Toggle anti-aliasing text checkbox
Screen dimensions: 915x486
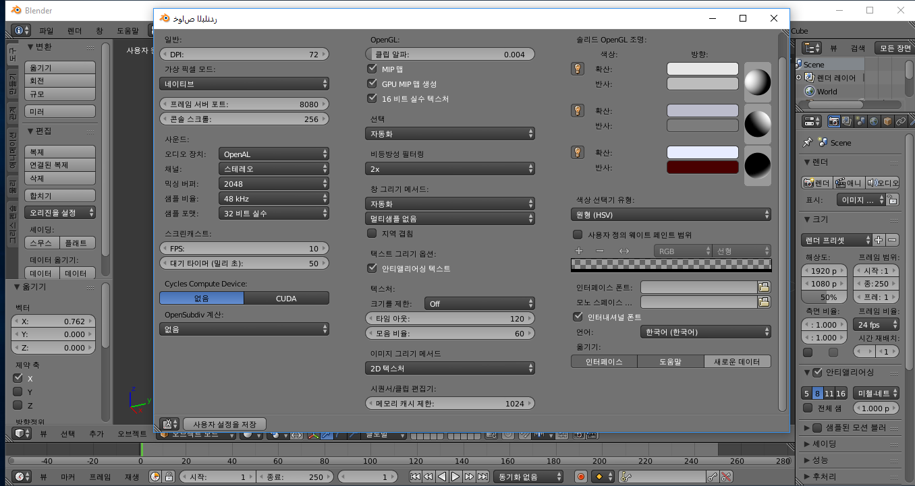(372, 268)
